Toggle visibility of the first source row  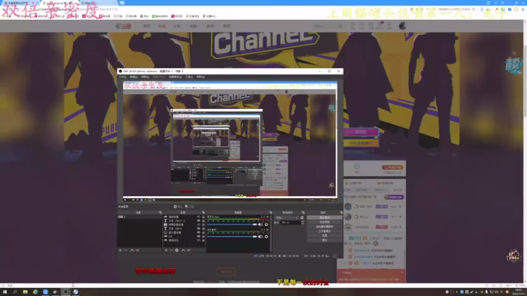click(198, 217)
